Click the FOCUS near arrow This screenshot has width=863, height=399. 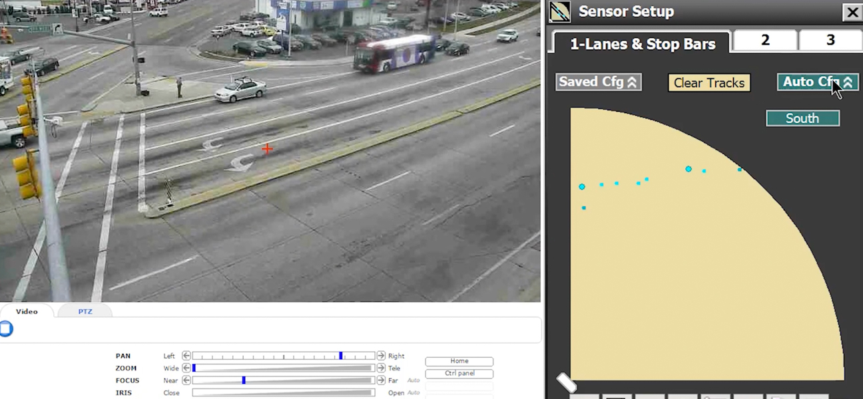tap(186, 380)
